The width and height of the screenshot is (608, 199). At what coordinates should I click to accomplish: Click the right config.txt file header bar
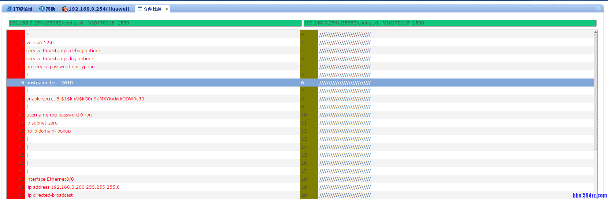pyautogui.click(x=450, y=23)
